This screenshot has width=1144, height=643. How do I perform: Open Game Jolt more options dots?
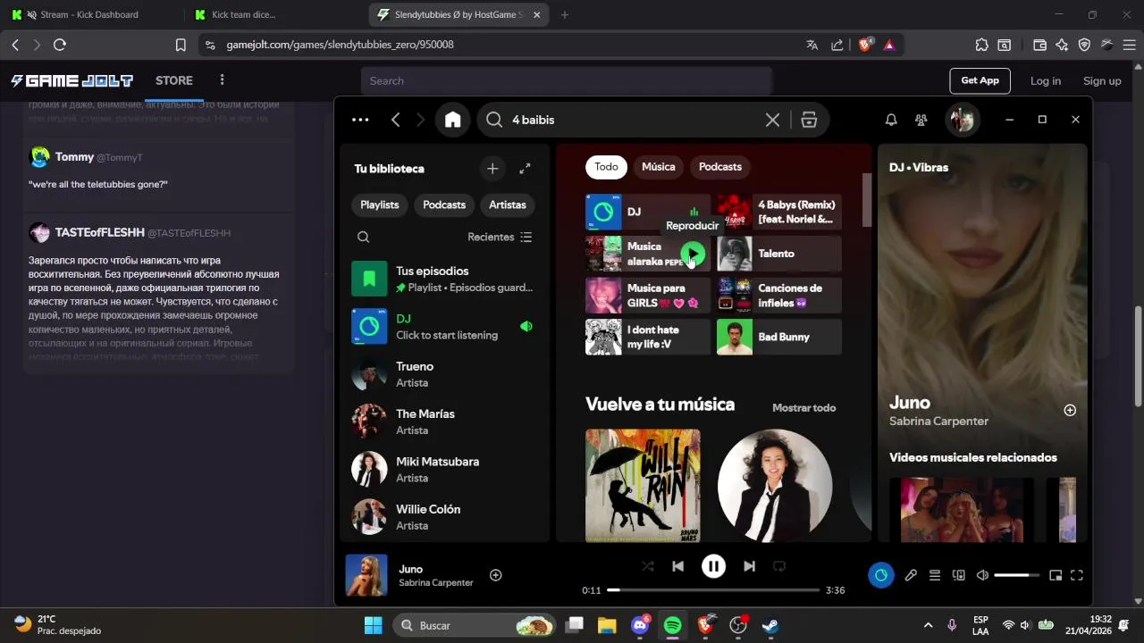(222, 80)
